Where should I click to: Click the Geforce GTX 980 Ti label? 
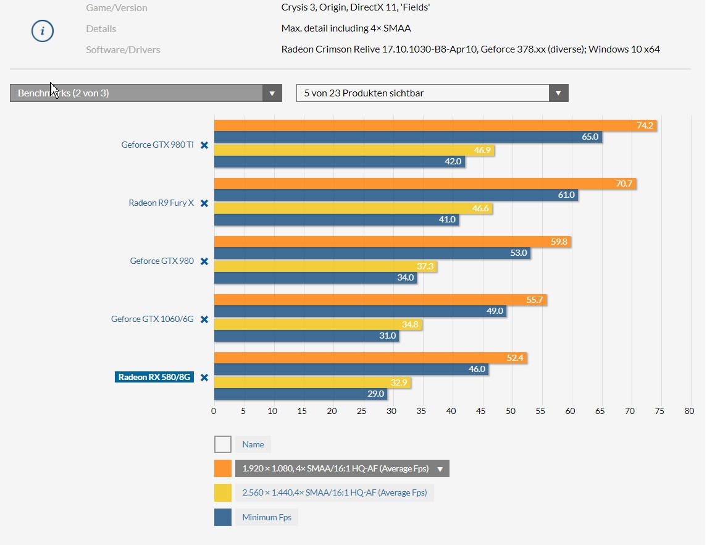tap(157, 145)
